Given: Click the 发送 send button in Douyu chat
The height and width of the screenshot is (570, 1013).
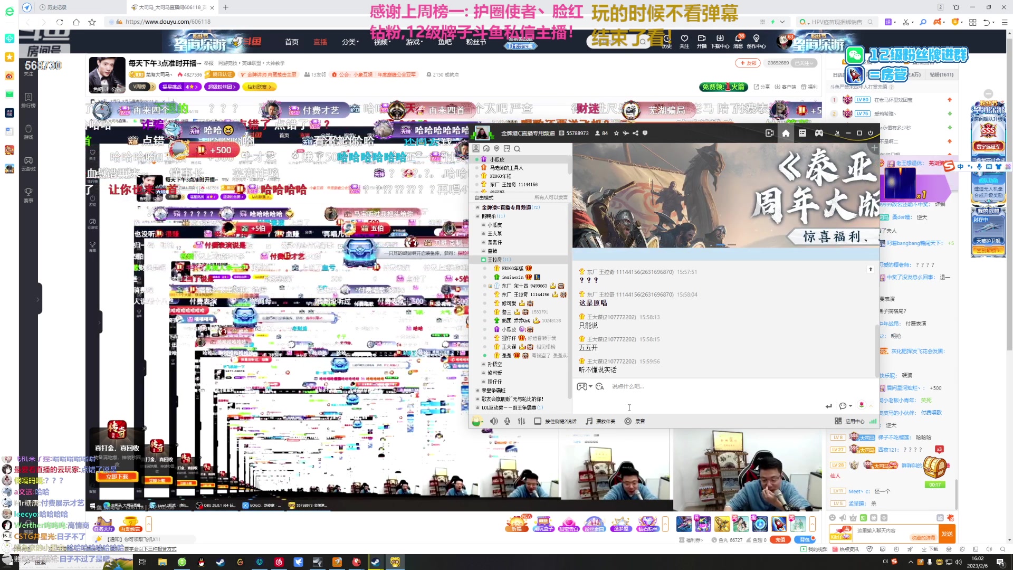Looking at the screenshot, I should point(947,534).
